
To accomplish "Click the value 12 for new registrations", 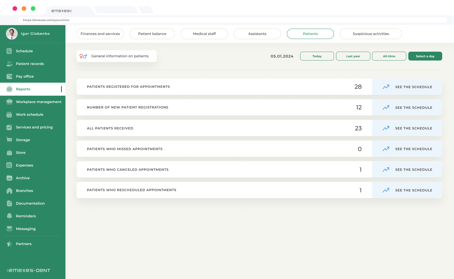I will click(x=359, y=107).
